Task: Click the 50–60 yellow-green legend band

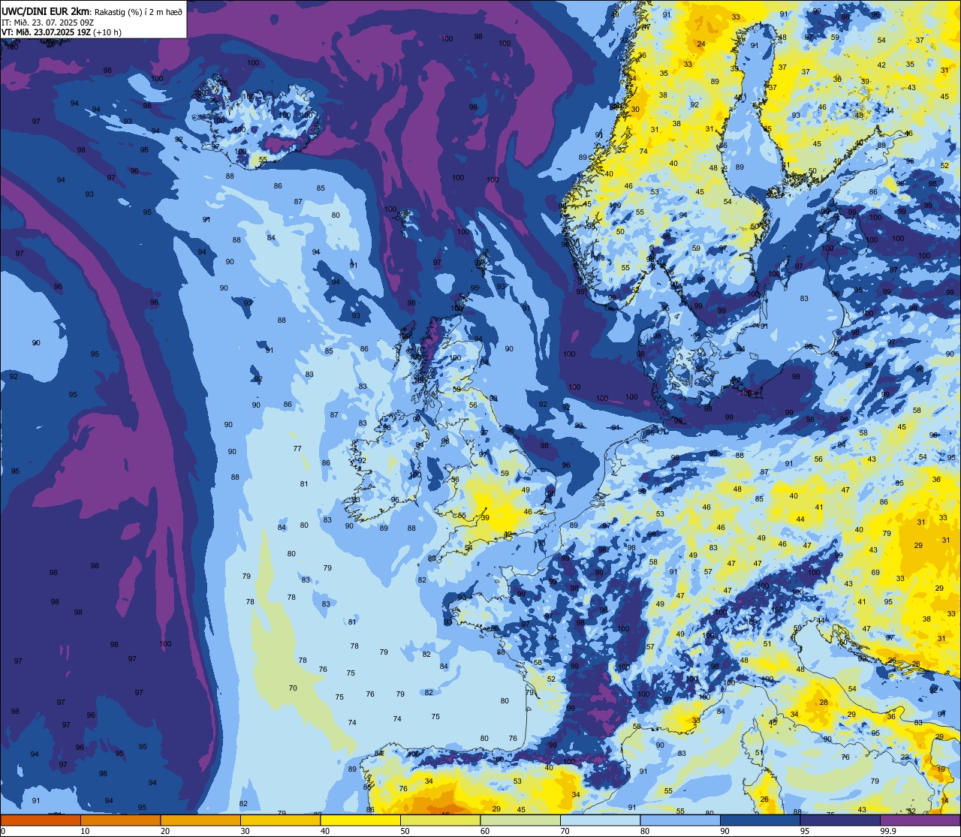Action: tap(440, 820)
